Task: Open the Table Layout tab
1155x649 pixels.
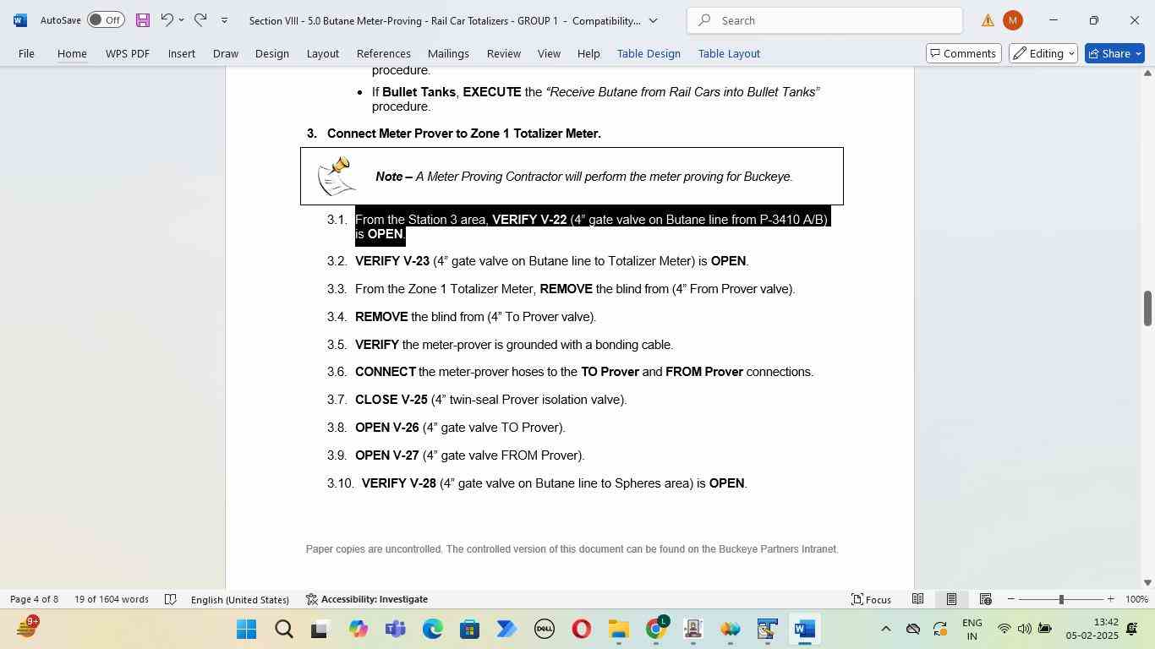Action: click(729, 53)
